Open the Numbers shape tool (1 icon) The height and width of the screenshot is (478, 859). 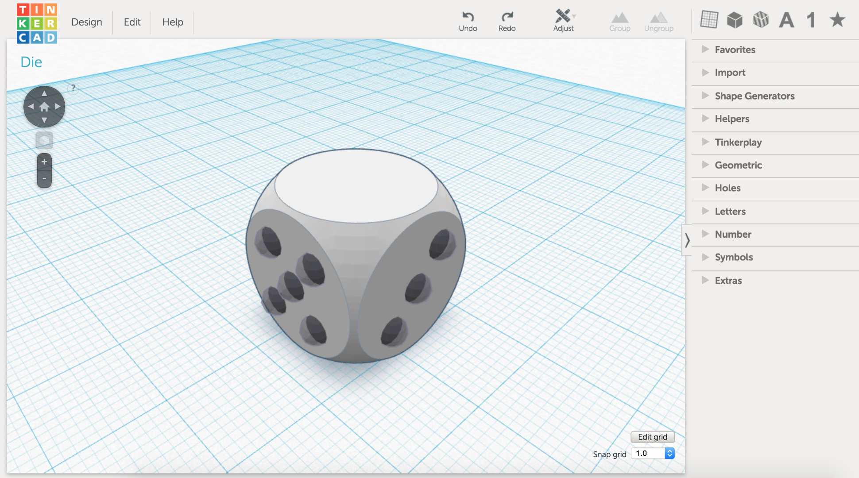(x=811, y=20)
